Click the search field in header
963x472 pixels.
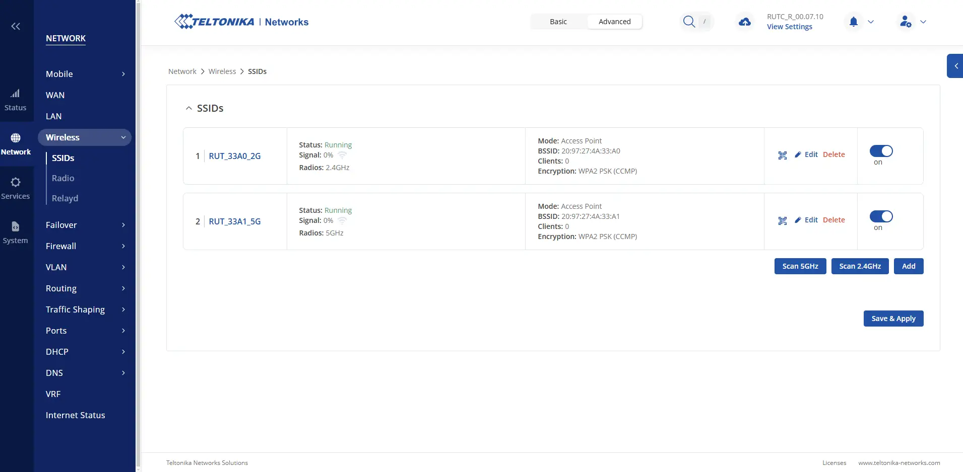pos(695,22)
